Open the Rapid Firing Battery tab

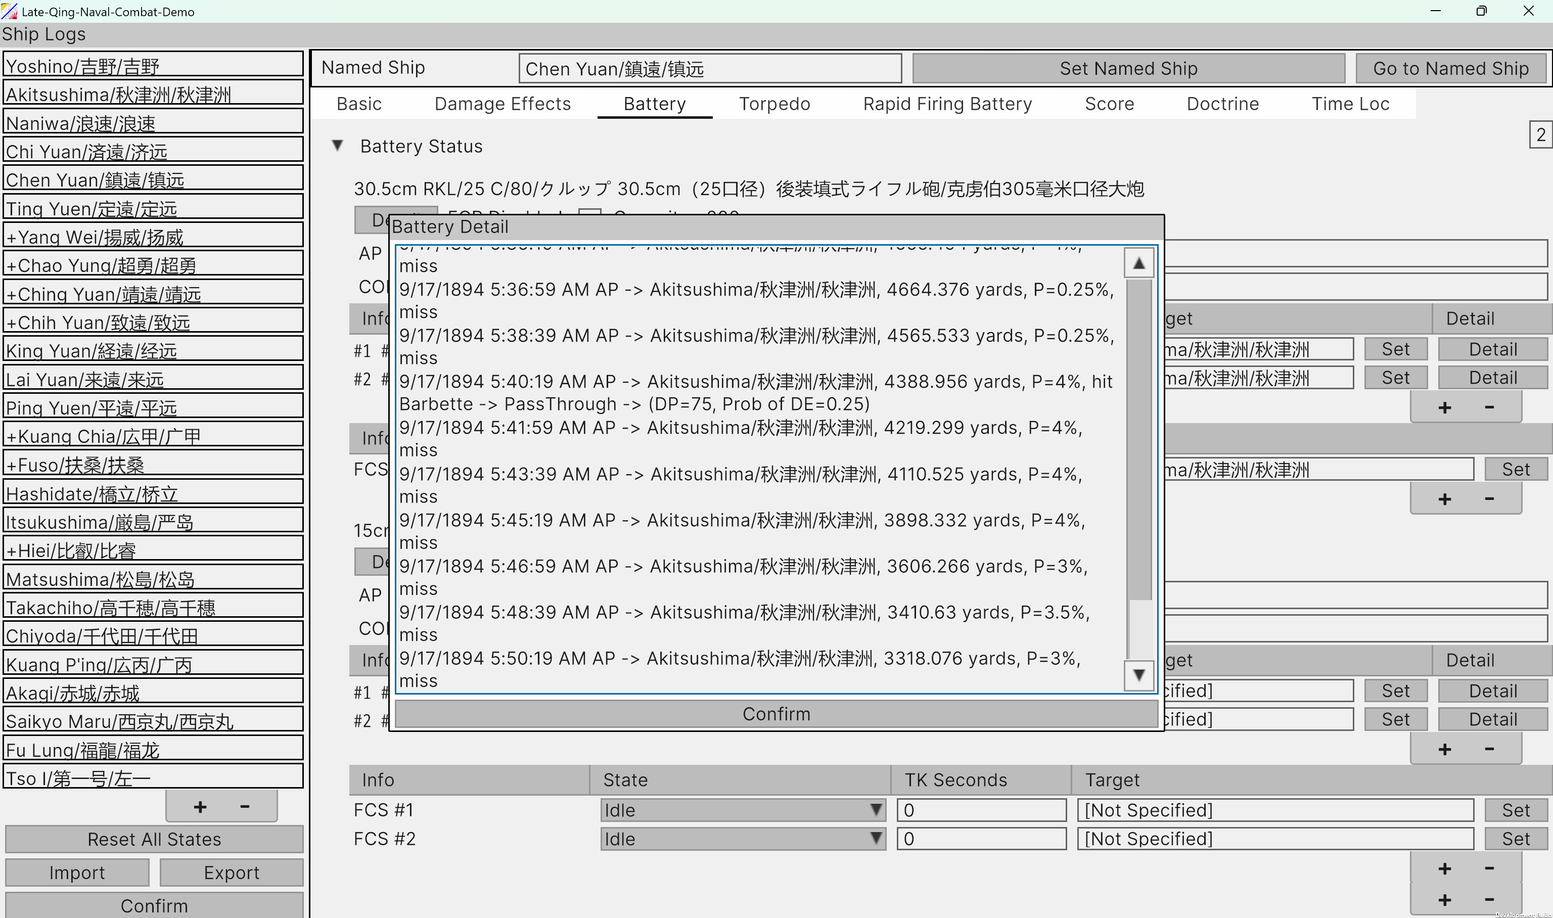(947, 103)
